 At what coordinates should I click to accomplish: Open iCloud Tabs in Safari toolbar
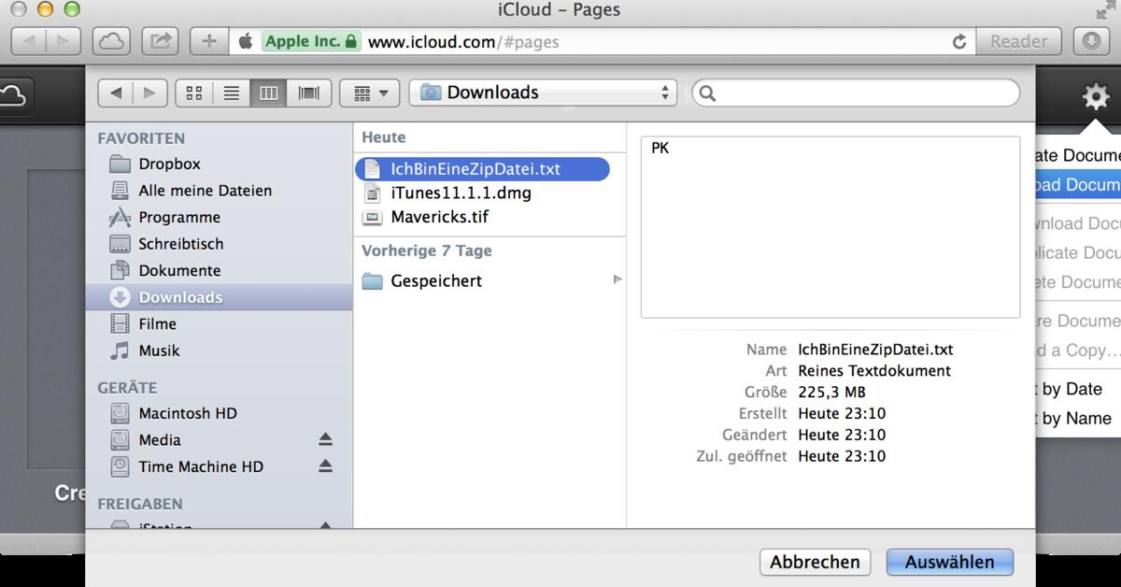(x=111, y=41)
